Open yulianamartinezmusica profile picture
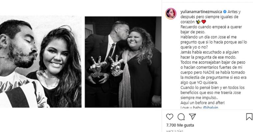Viewport: 253px width, 132px height. pos(171,14)
